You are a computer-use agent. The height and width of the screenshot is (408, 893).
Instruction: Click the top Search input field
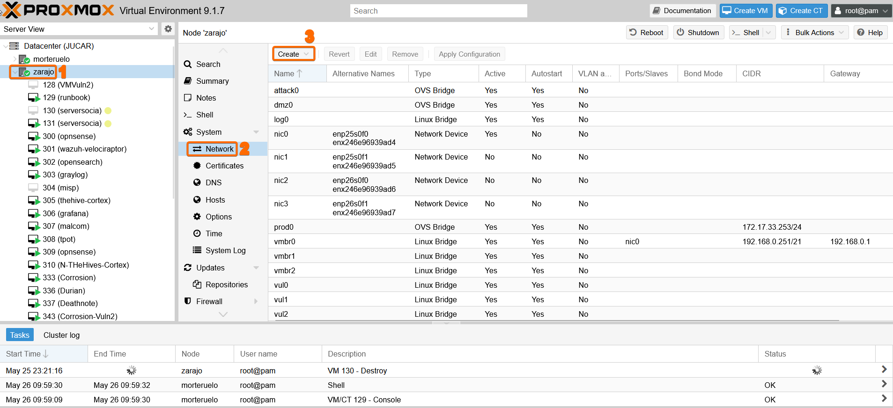(438, 11)
